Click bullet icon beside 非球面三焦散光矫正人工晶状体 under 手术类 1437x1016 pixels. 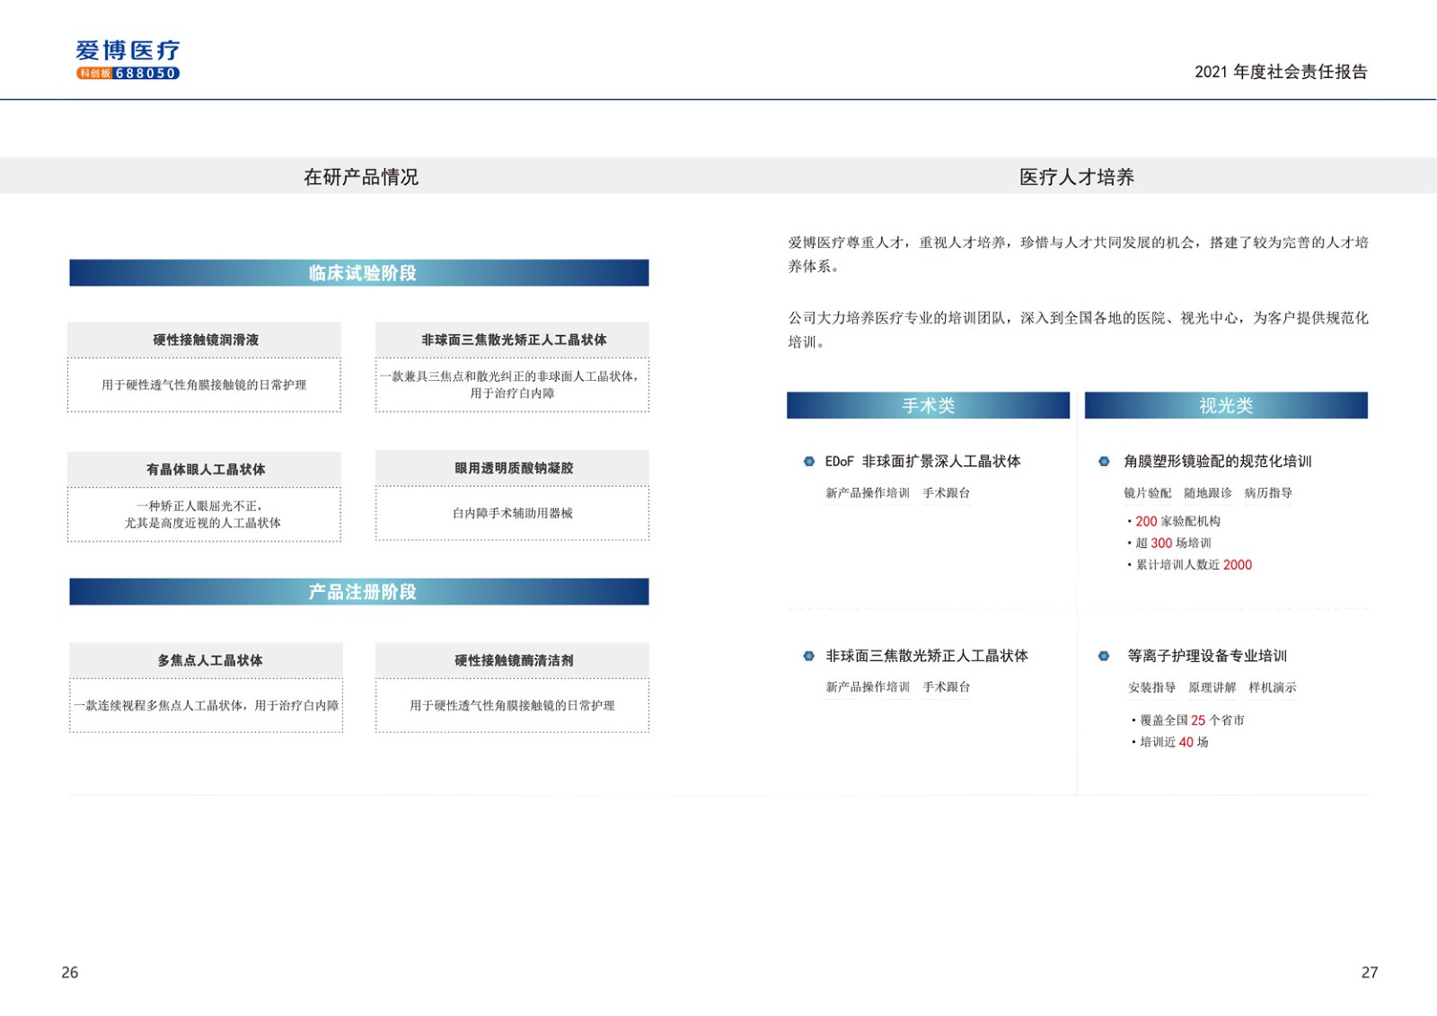click(808, 657)
